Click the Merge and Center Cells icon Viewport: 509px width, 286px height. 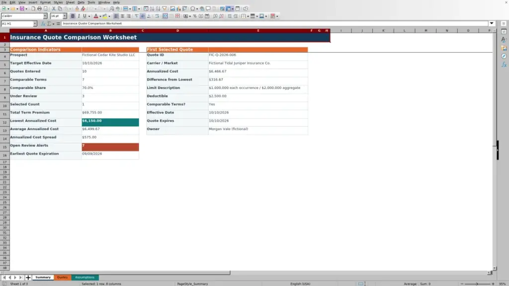[x=165, y=16]
